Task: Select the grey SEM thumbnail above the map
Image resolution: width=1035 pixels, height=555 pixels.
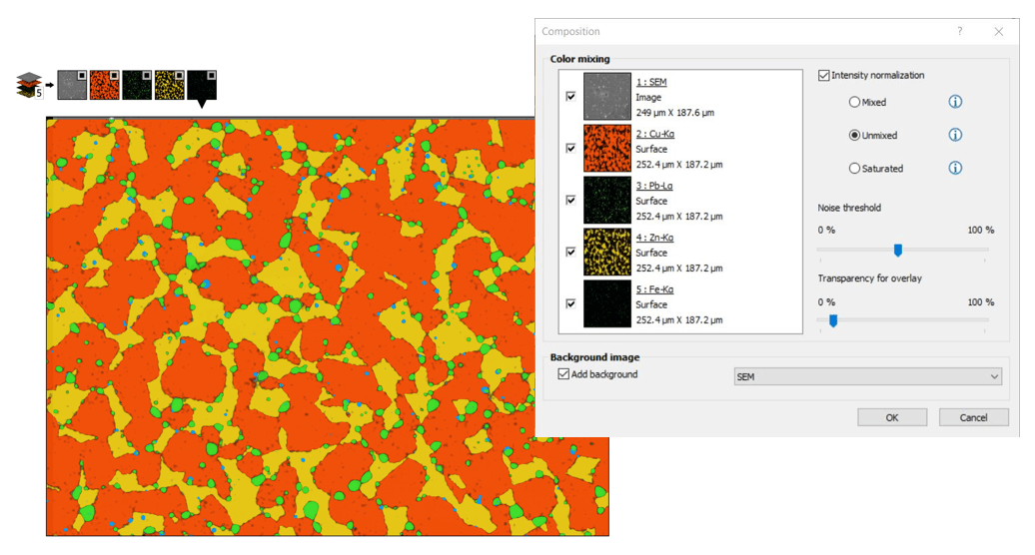Action: coord(72,85)
